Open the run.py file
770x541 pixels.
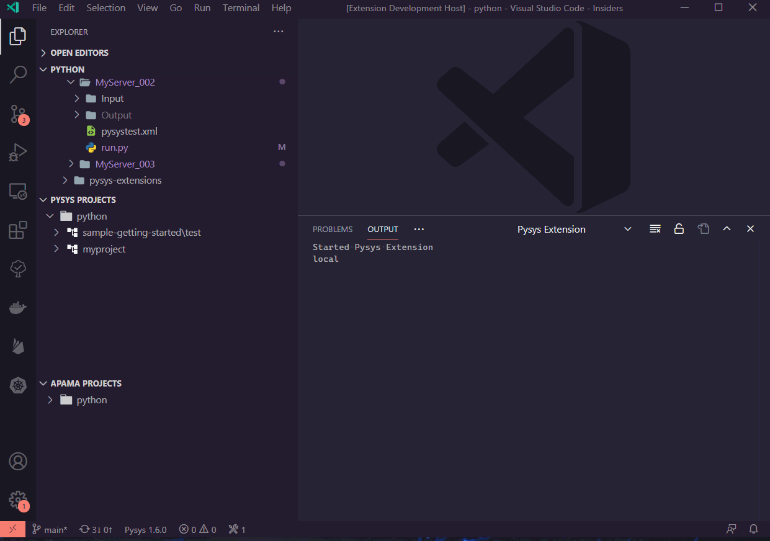pyautogui.click(x=115, y=148)
